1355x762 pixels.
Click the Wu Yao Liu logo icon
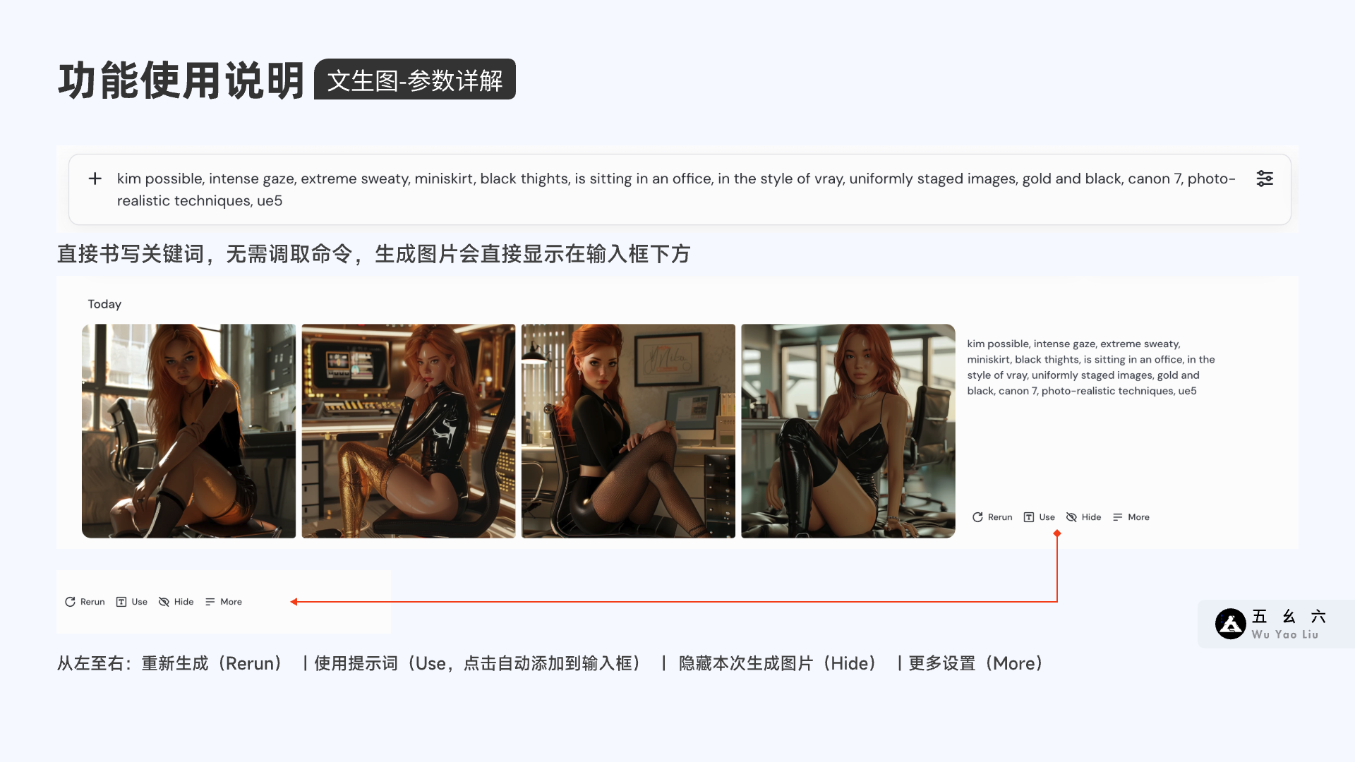coord(1230,624)
